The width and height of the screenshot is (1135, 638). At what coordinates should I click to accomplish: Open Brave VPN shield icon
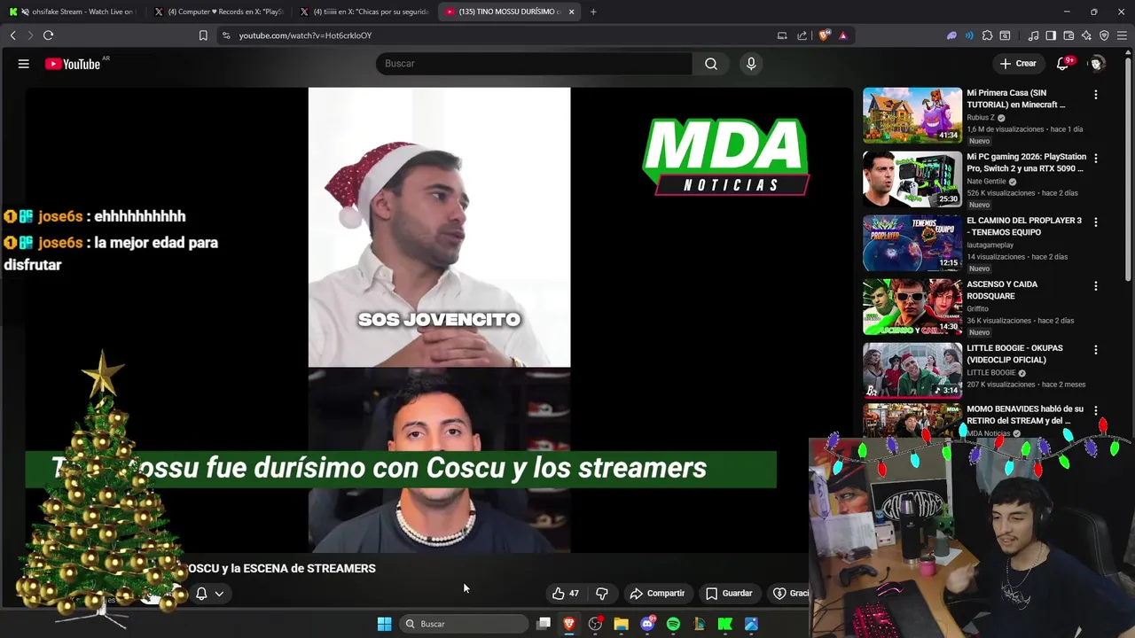1104,35
